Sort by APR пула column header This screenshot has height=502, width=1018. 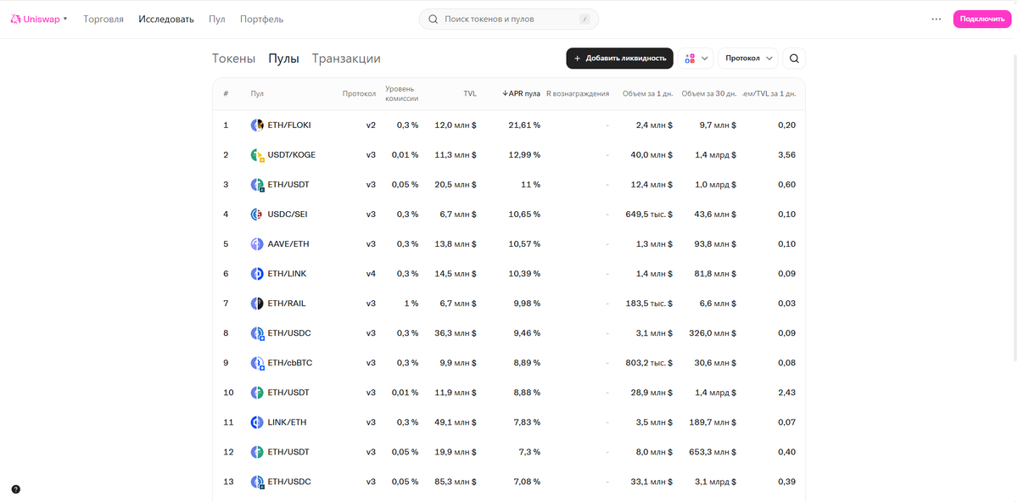click(x=521, y=93)
